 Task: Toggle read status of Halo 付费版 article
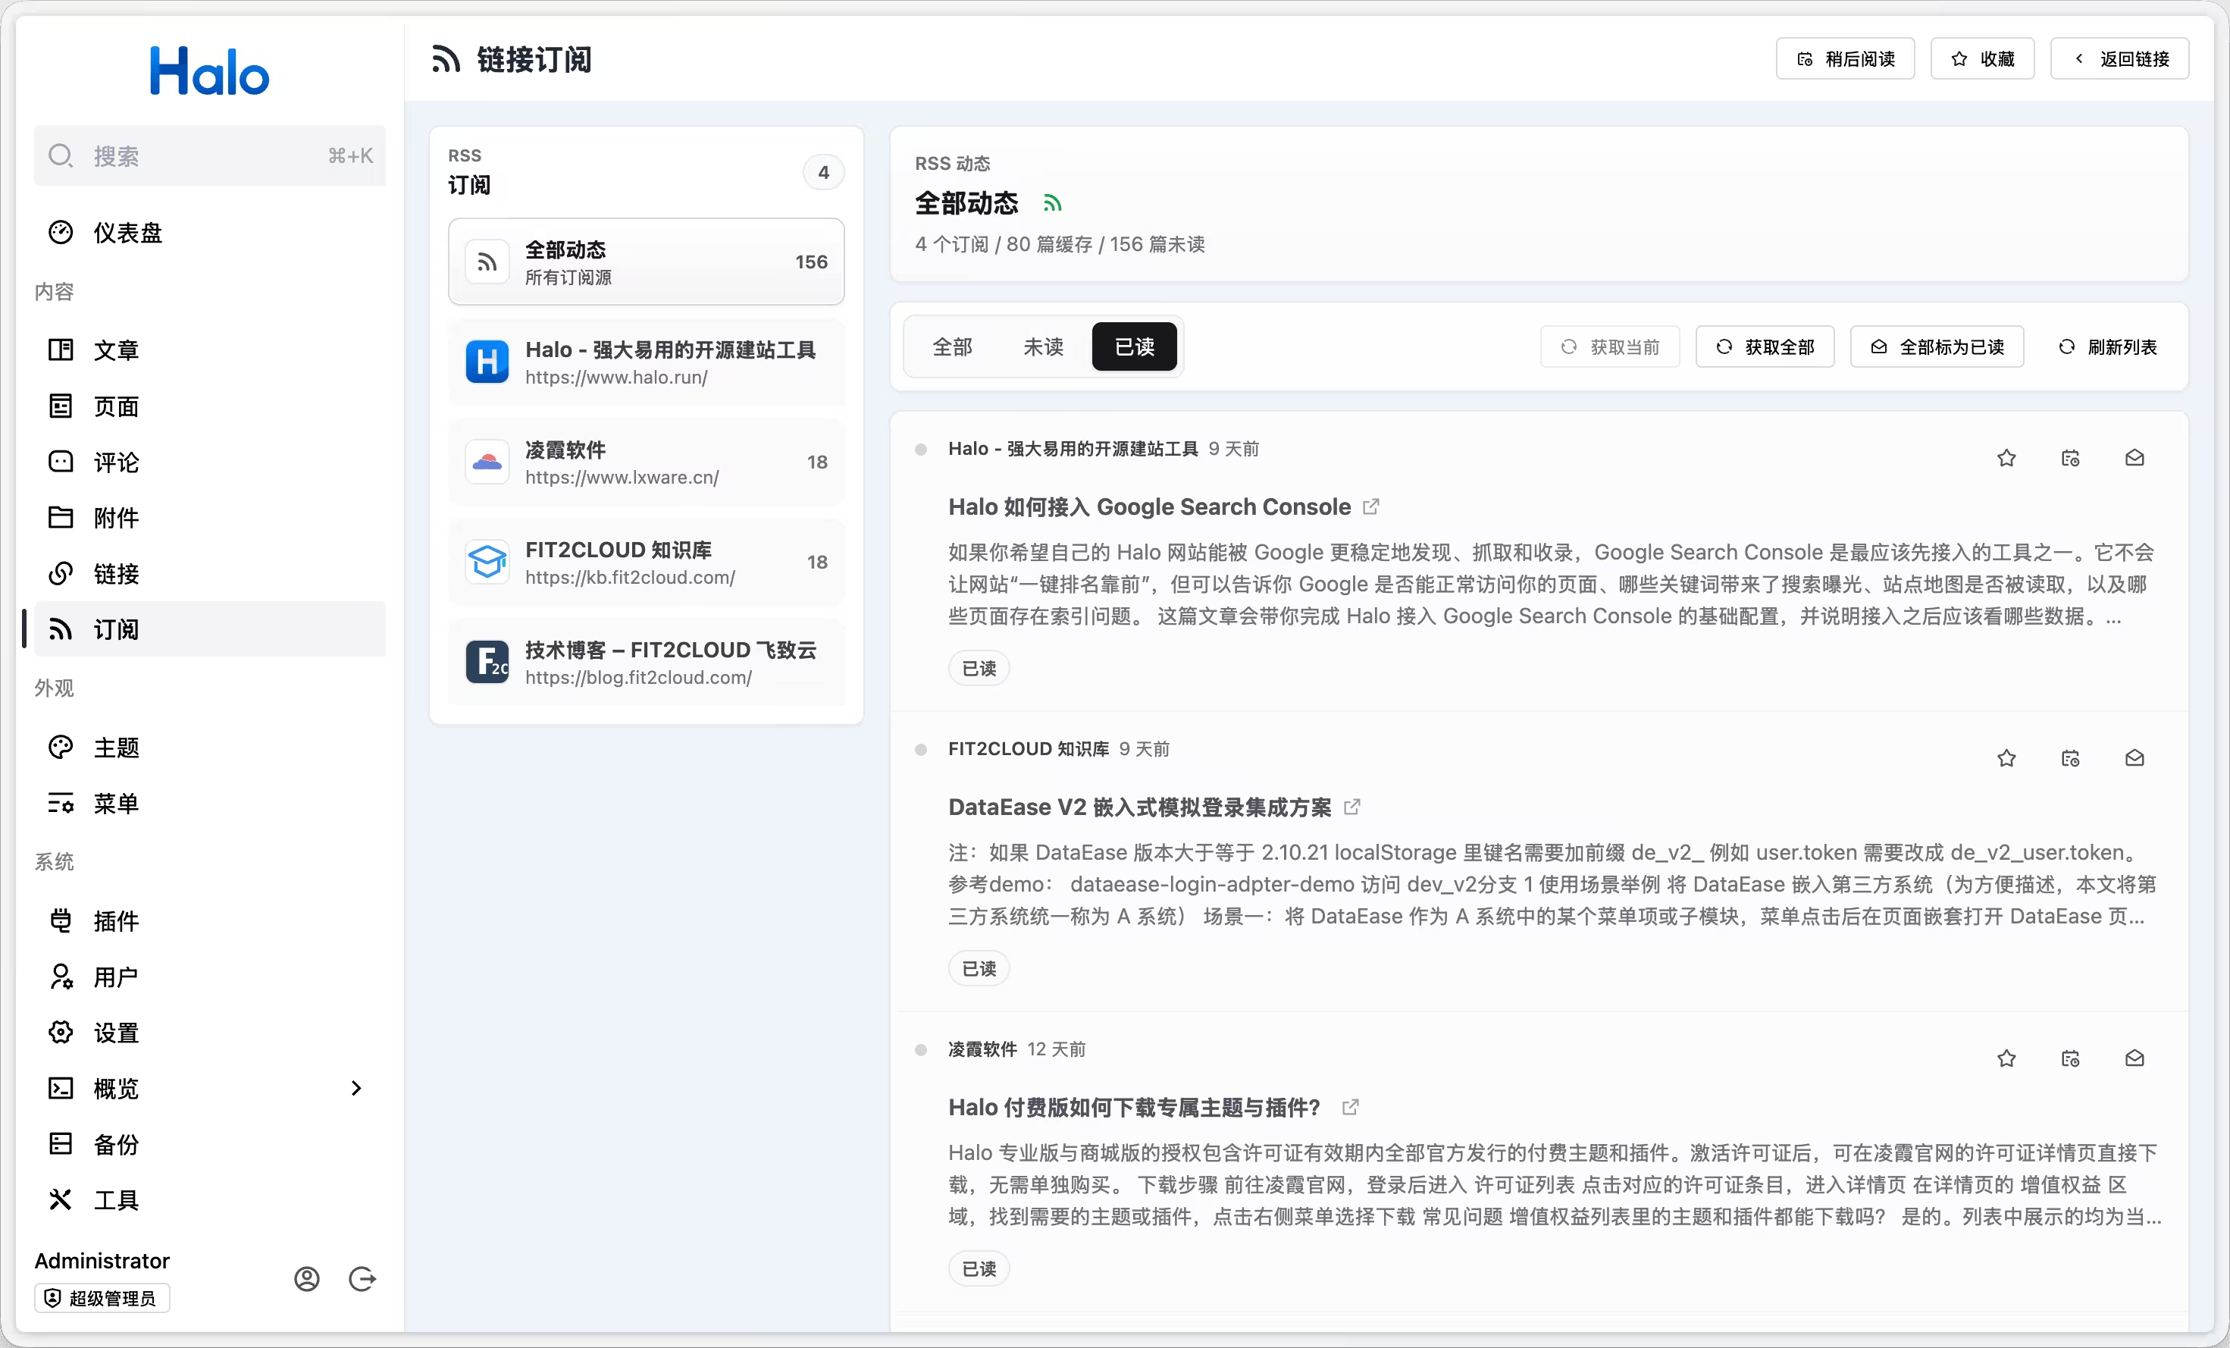(x=2135, y=1058)
